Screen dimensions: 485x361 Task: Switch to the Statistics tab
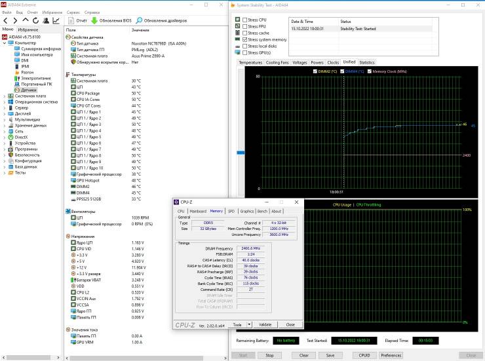(x=367, y=62)
